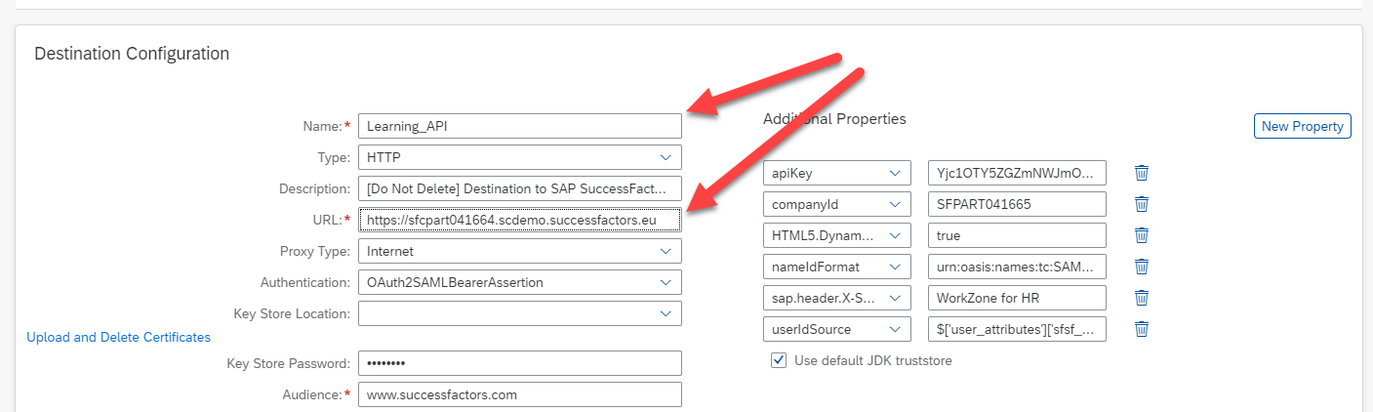1373x412 pixels.
Task: Click the apiKey value field
Action: [1018, 173]
